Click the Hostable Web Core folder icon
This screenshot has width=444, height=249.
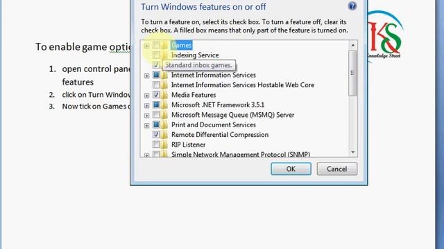[164, 85]
